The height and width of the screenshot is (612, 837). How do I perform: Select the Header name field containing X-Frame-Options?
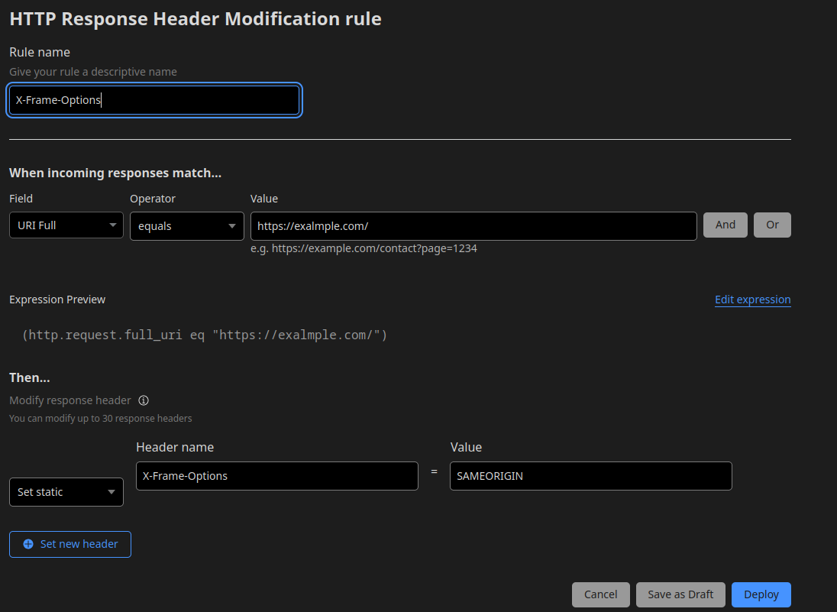pyautogui.click(x=276, y=475)
